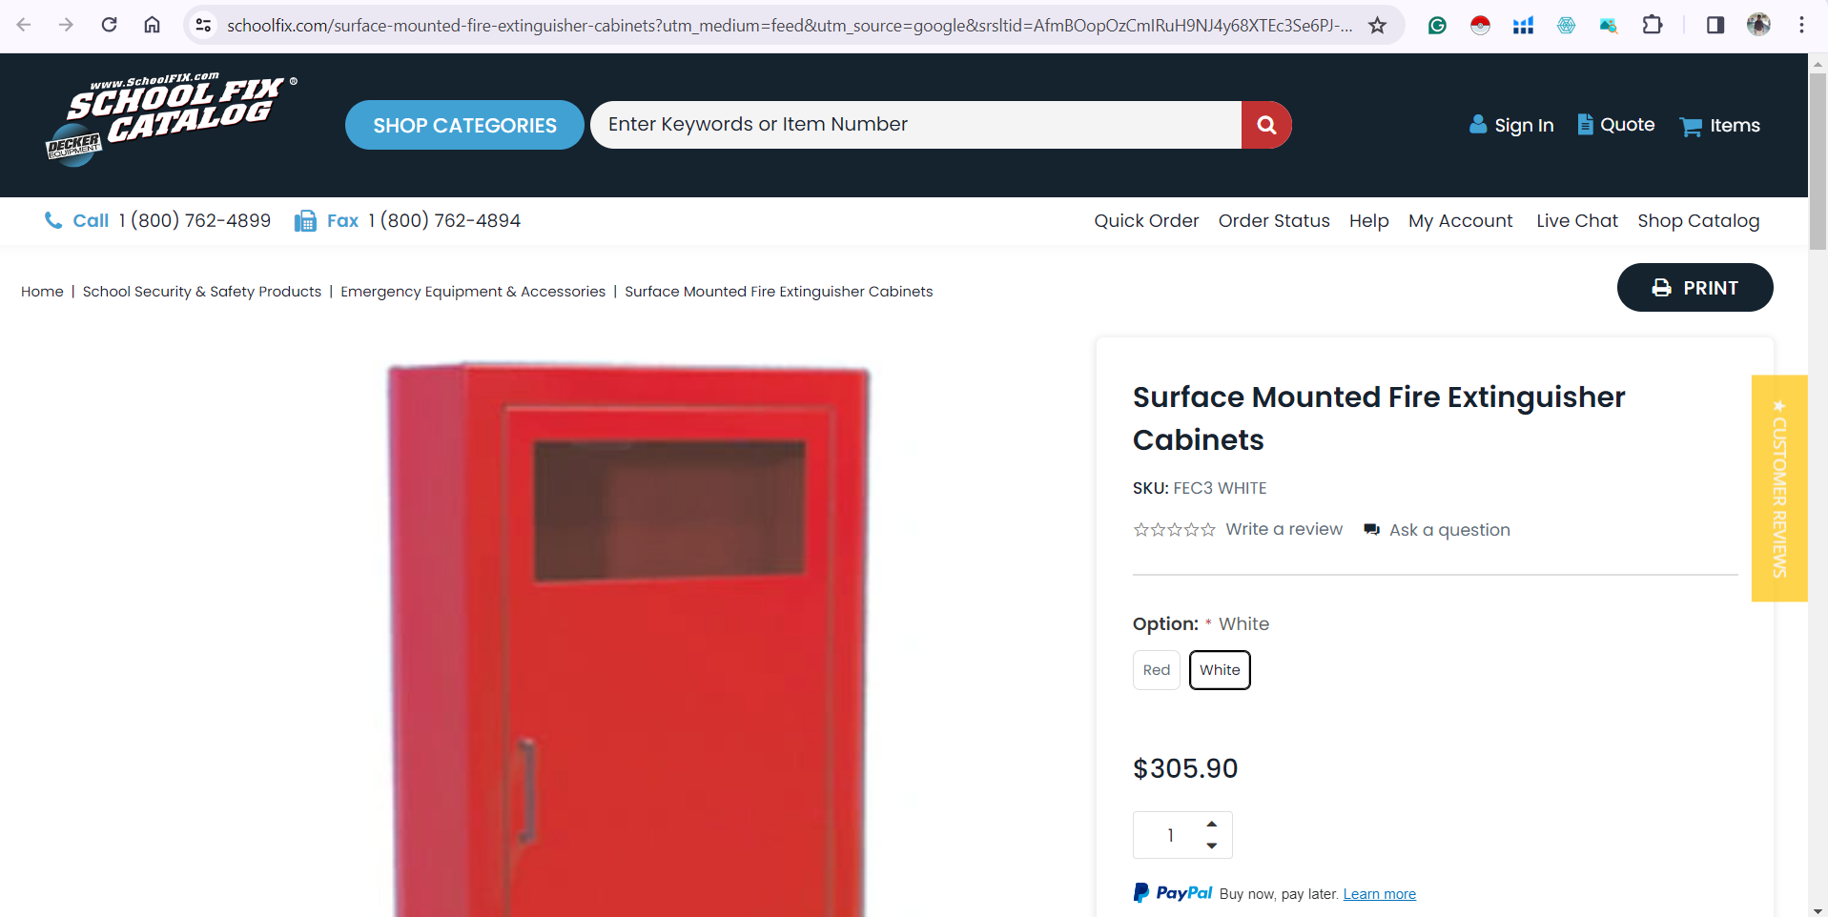Click the Sign In user icon
1828x917 pixels.
click(1478, 124)
